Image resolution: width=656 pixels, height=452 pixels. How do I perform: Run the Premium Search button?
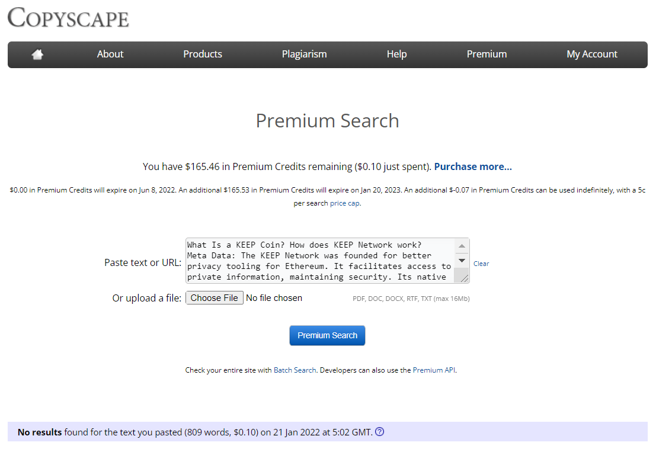(327, 335)
